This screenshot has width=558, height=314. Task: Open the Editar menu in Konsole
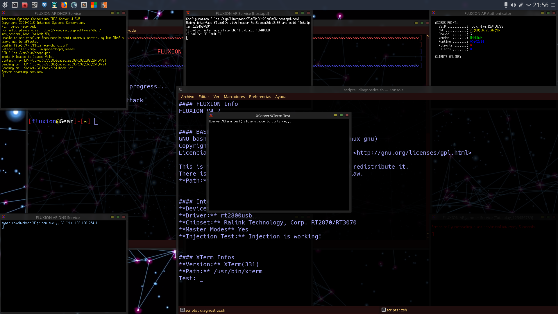204,97
